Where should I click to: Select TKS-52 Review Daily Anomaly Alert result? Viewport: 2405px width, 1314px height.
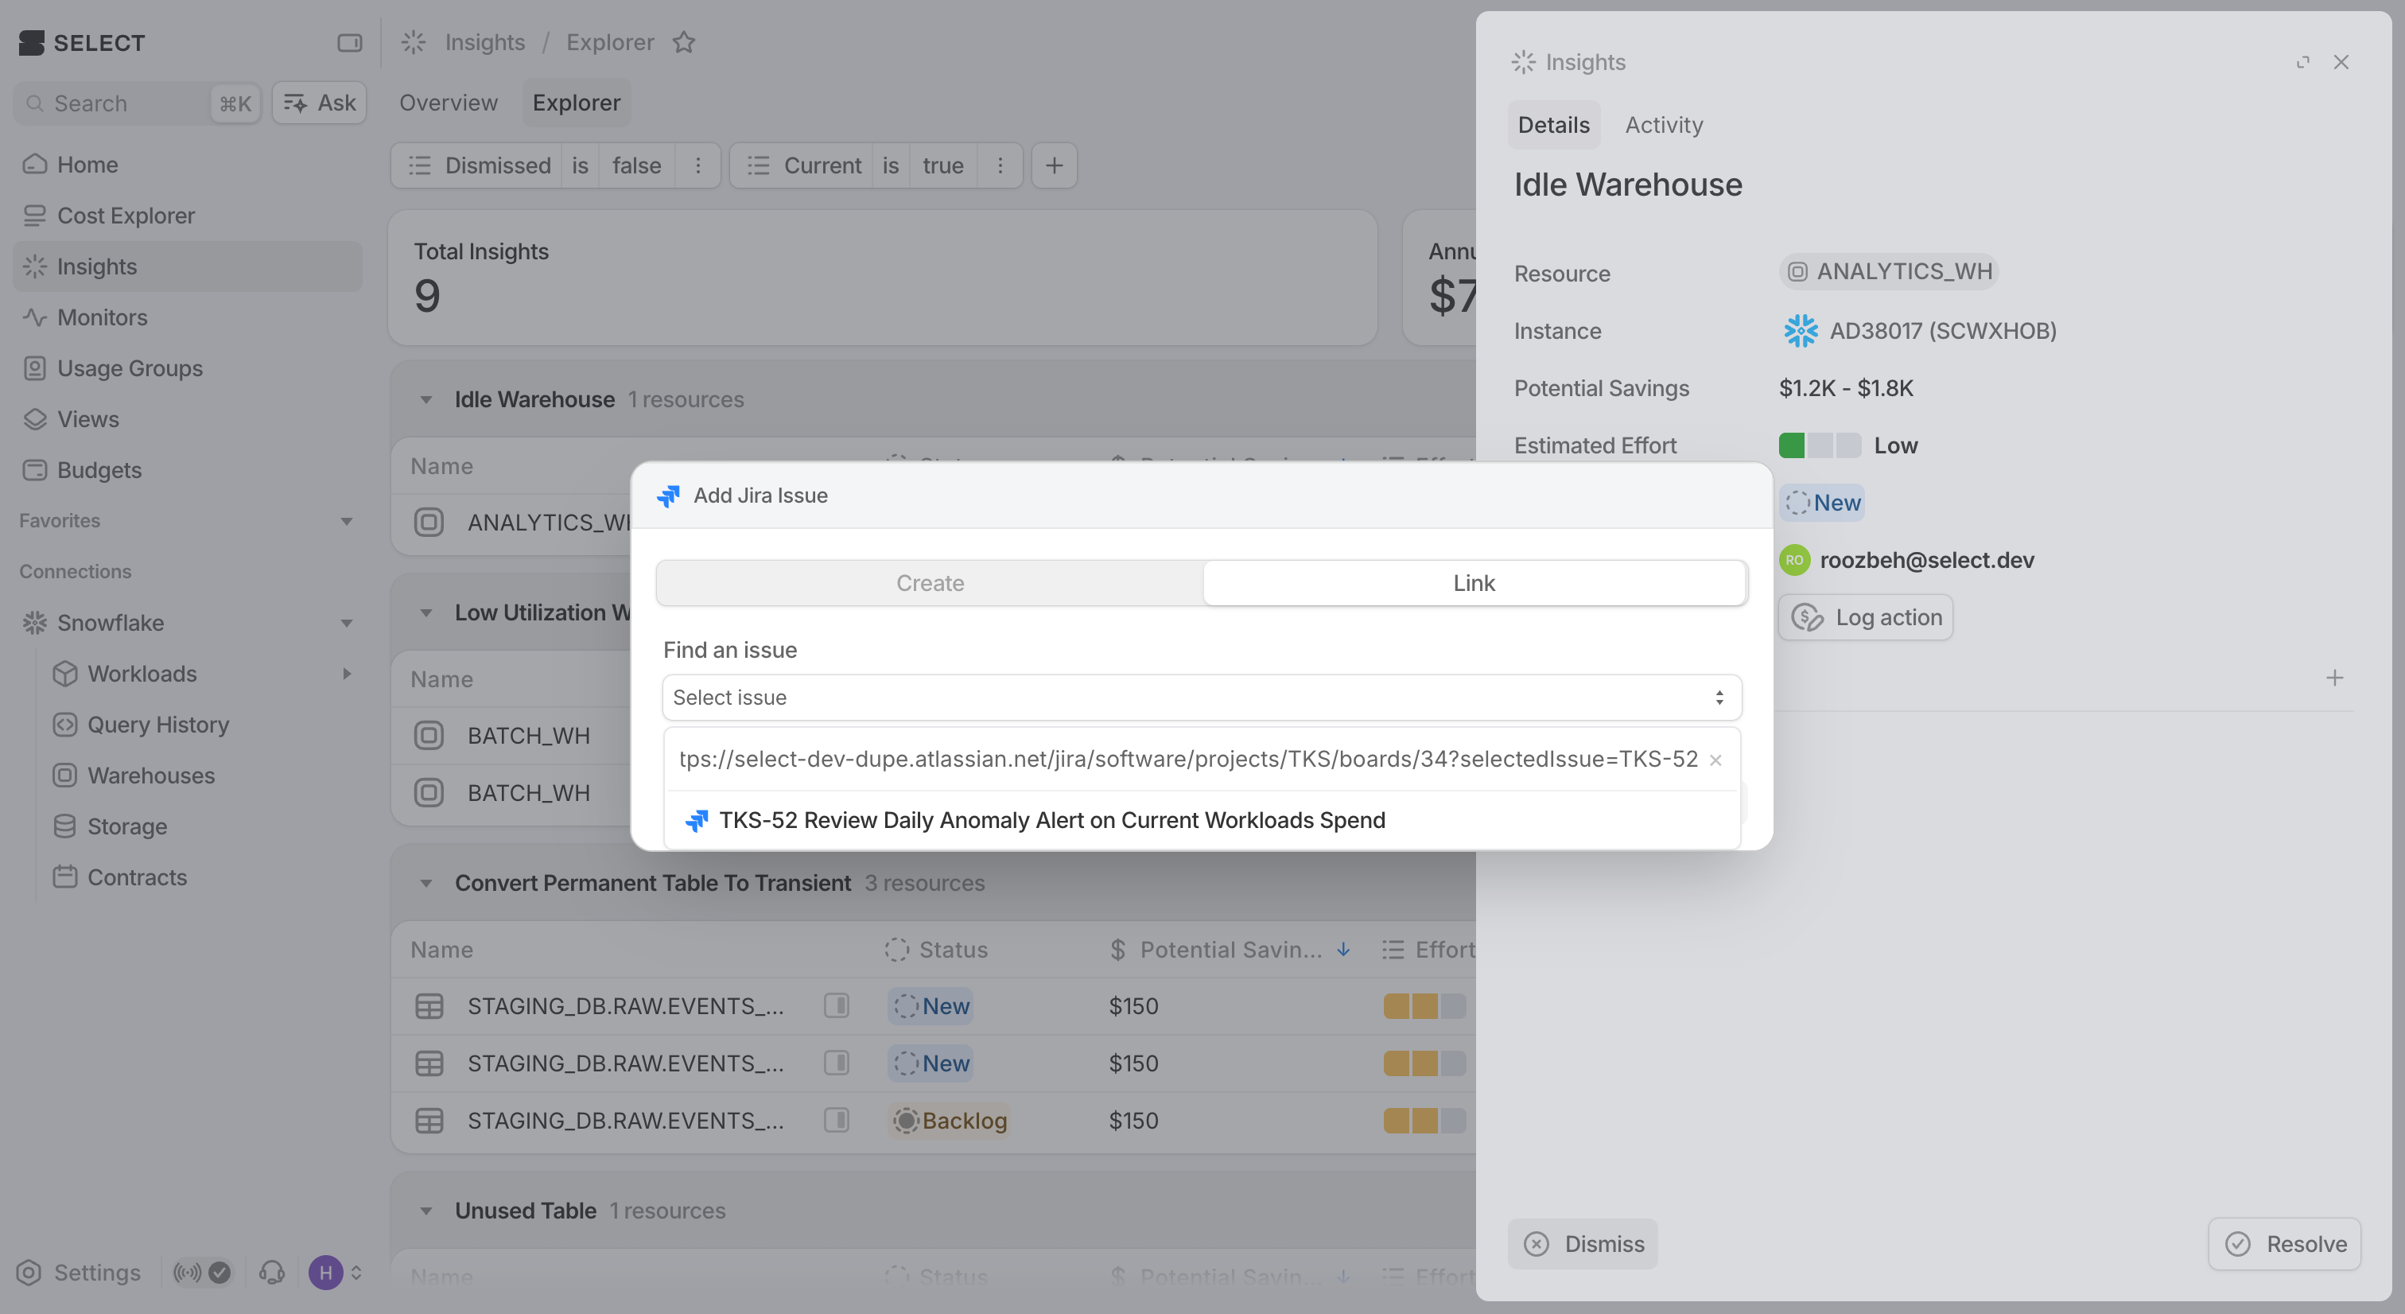click(1051, 820)
